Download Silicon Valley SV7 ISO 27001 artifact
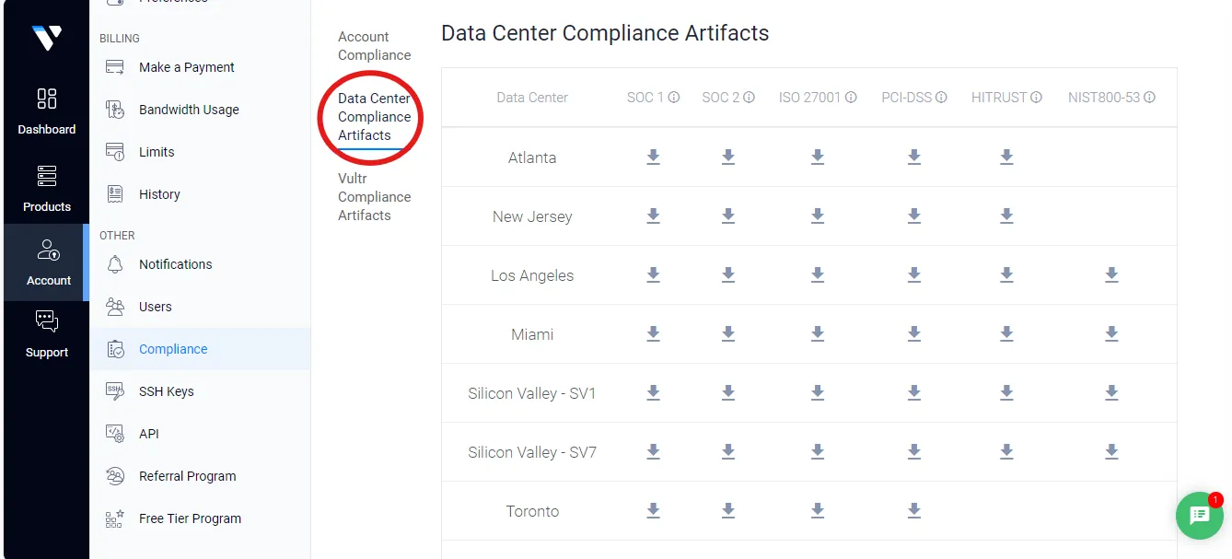This screenshot has height=559, width=1232. 818,452
